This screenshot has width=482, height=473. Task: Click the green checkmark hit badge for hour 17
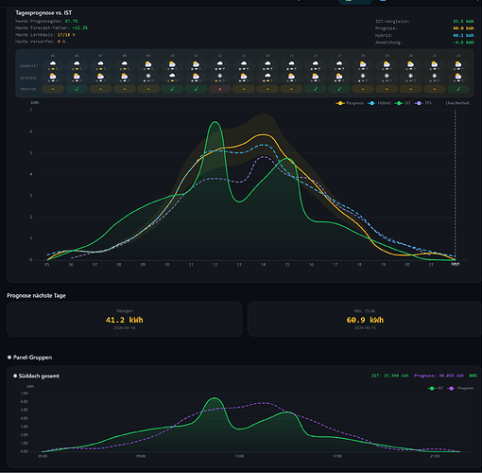(x=339, y=89)
